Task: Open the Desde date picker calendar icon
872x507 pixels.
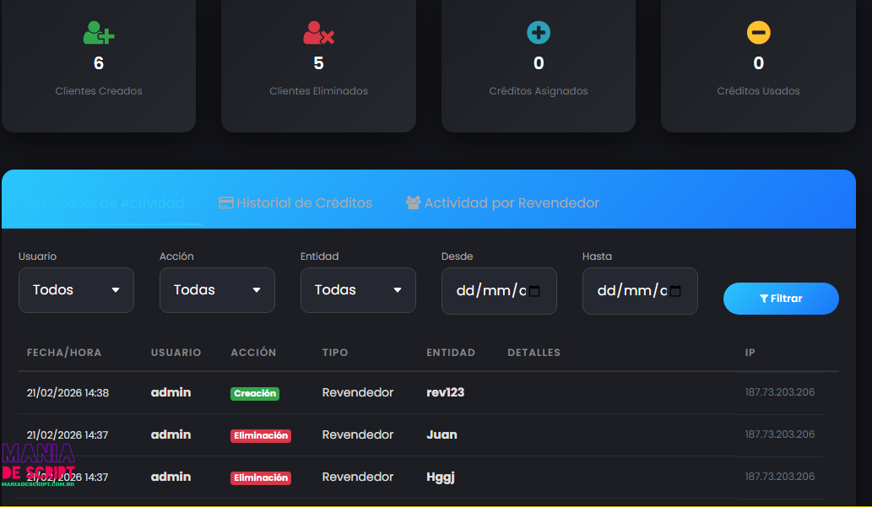Action: (x=534, y=291)
